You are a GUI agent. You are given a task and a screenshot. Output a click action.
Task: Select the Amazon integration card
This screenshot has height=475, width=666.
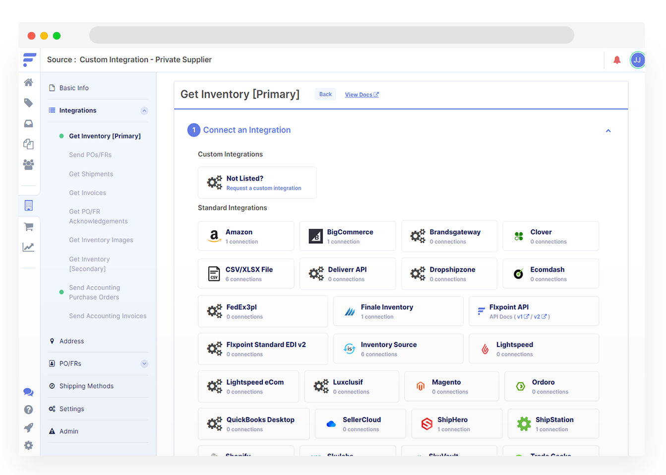click(x=246, y=236)
